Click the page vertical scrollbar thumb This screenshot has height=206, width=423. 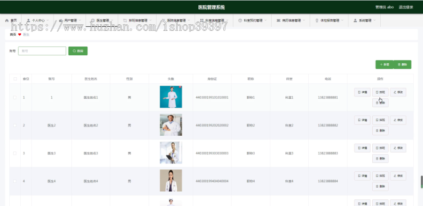(422, 182)
